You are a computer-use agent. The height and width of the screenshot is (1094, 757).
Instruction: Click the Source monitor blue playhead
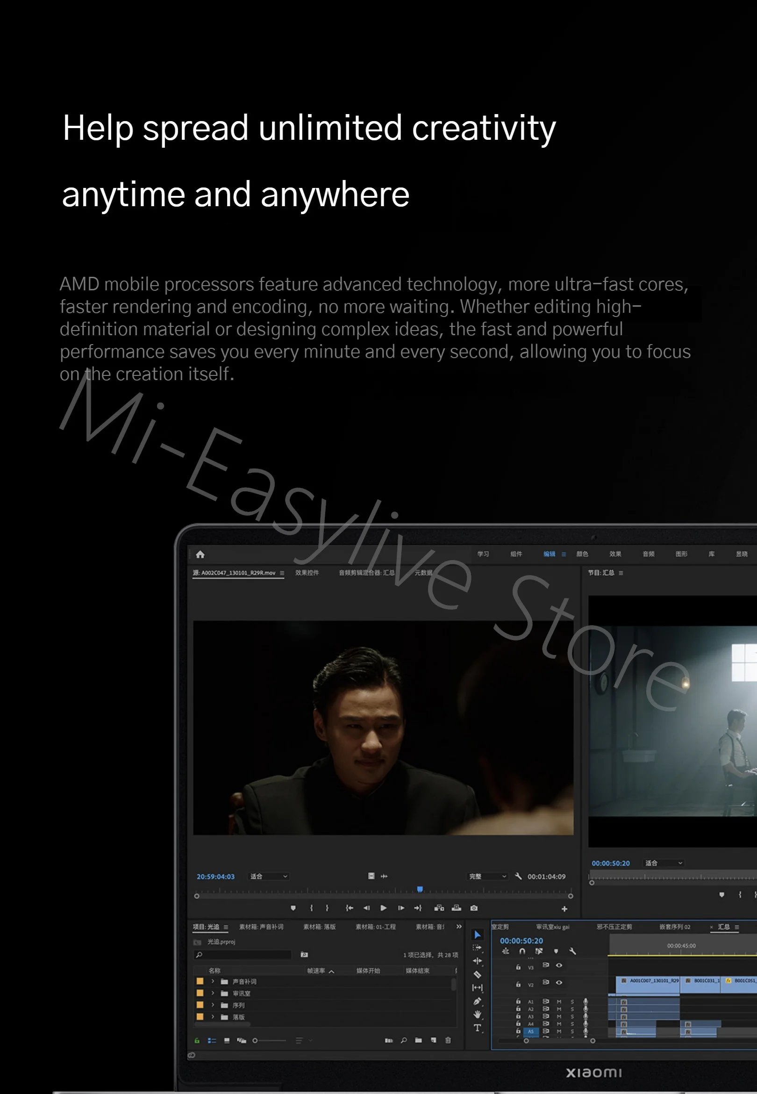[420, 889]
